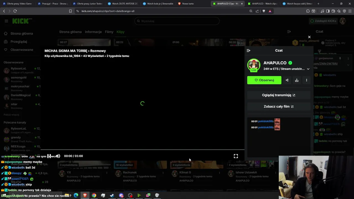
Task: Seek along the clip progress bar
Action: click(x=142, y=150)
